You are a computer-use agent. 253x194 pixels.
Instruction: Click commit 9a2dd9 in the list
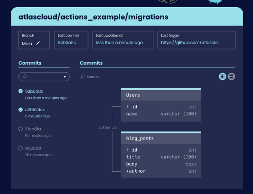[33, 148]
